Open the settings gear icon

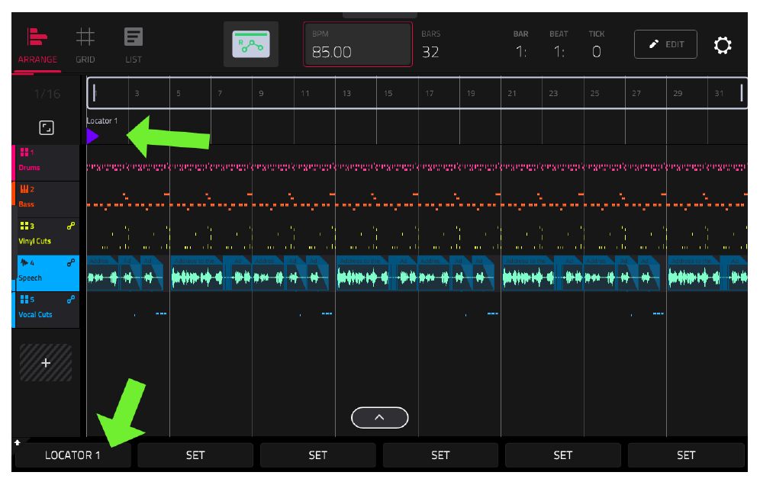click(722, 45)
